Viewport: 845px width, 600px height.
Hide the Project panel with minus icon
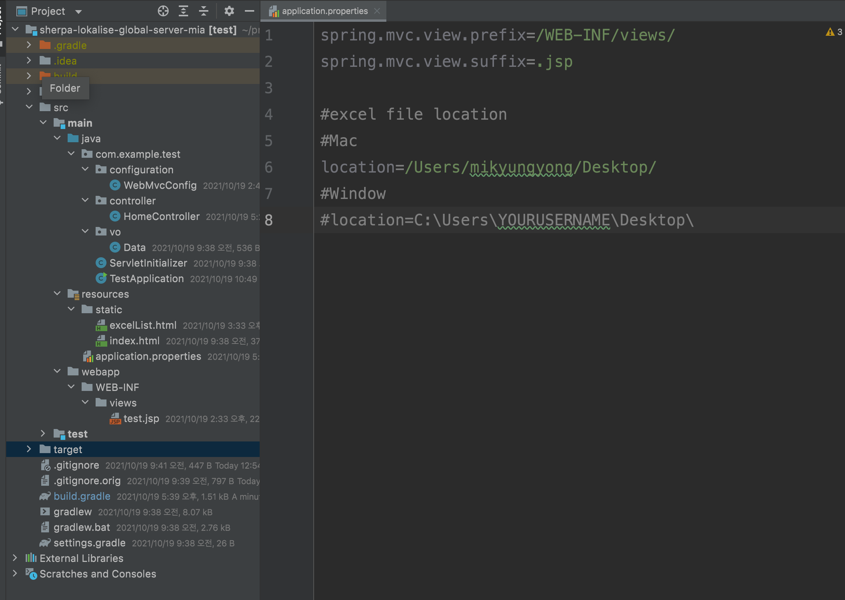point(249,11)
